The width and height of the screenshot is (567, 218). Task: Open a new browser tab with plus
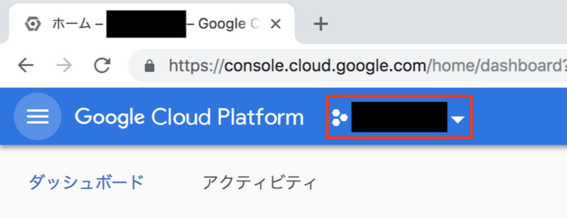(321, 24)
